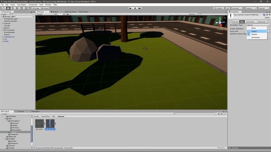Viewport: 271px width, 152px height.
Task: Select the Move tool in the toolbar
Action: pyautogui.click(x=8, y=8)
